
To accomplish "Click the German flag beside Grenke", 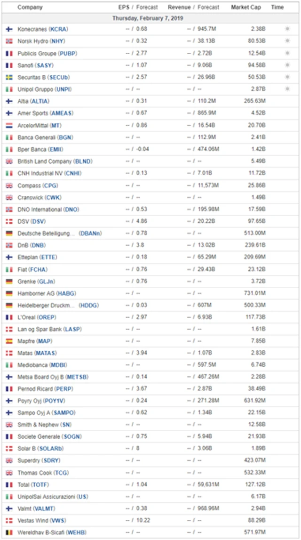I will point(9,282).
